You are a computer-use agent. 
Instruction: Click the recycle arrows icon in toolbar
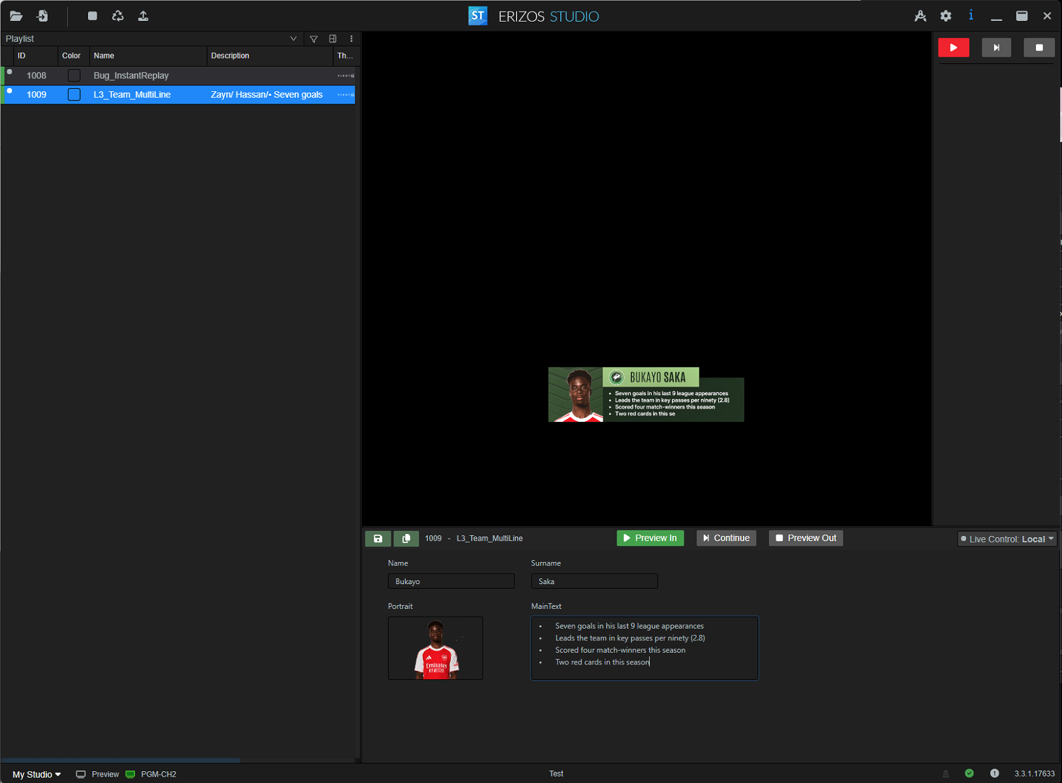point(118,16)
